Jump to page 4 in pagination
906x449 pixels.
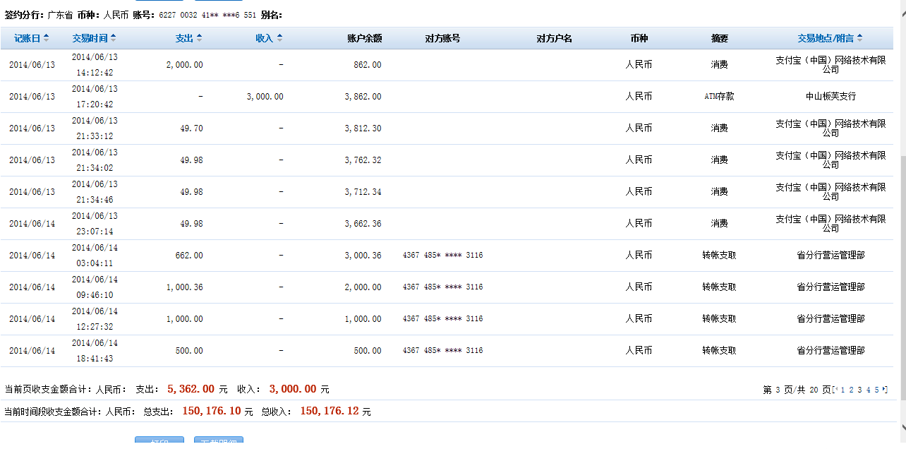pos(867,390)
